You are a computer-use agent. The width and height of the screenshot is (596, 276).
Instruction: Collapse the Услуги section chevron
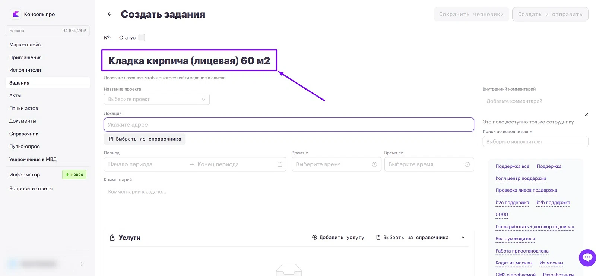pyautogui.click(x=463, y=238)
